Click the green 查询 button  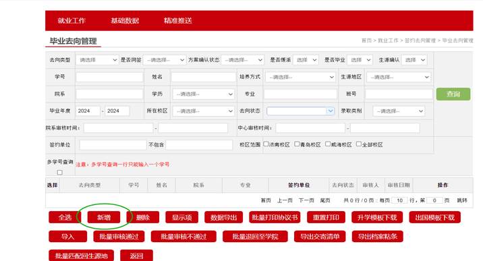[453, 94]
